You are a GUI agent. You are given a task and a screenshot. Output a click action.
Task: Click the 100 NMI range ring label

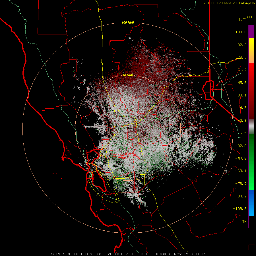(128, 22)
